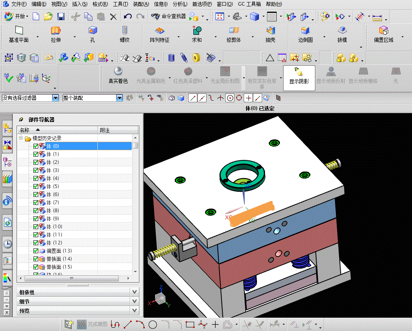Uncheck the 偏置面 (13) checkbox

(x=36, y=251)
